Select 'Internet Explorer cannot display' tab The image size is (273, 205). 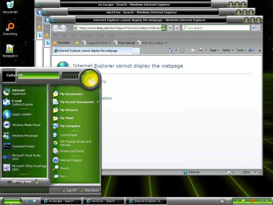point(92,51)
